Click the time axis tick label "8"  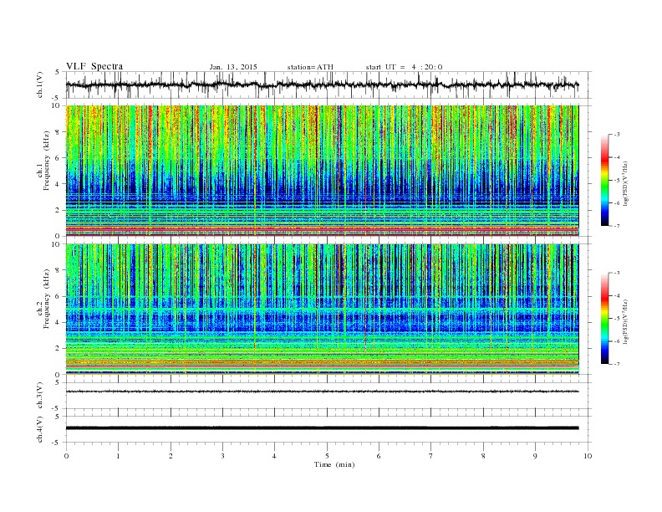click(x=483, y=456)
